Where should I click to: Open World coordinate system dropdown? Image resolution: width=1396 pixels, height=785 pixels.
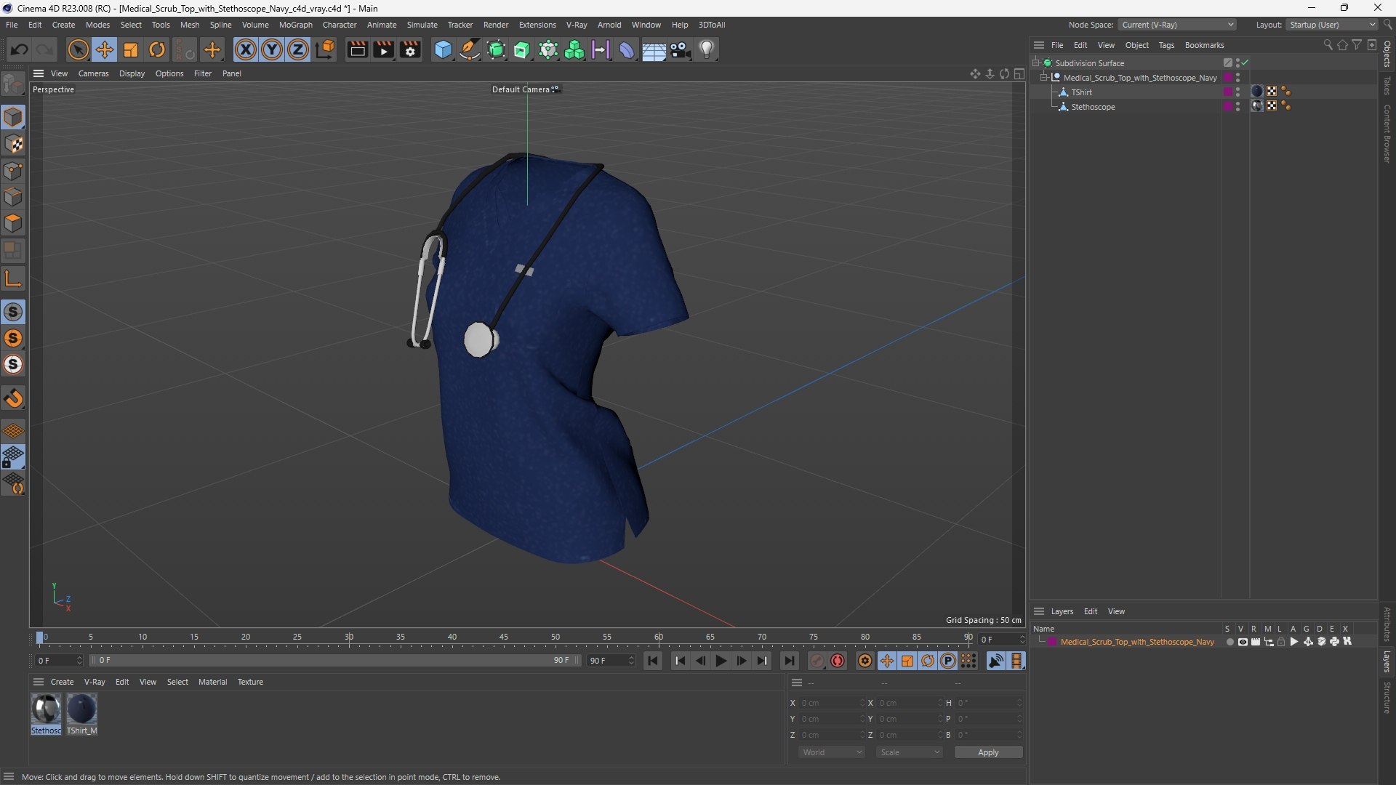(x=832, y=752)
